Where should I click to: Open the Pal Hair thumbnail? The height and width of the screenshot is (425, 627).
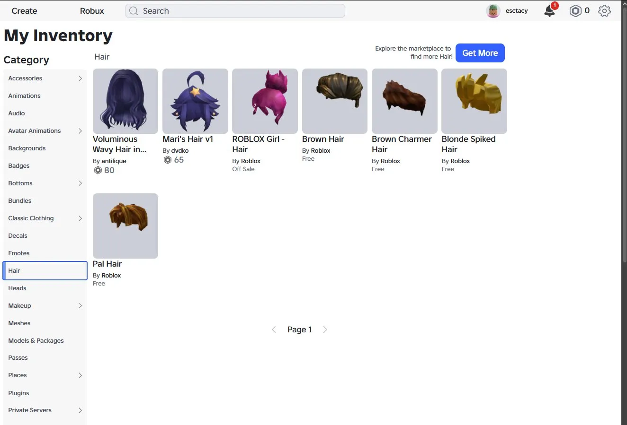tap(125, 226)
